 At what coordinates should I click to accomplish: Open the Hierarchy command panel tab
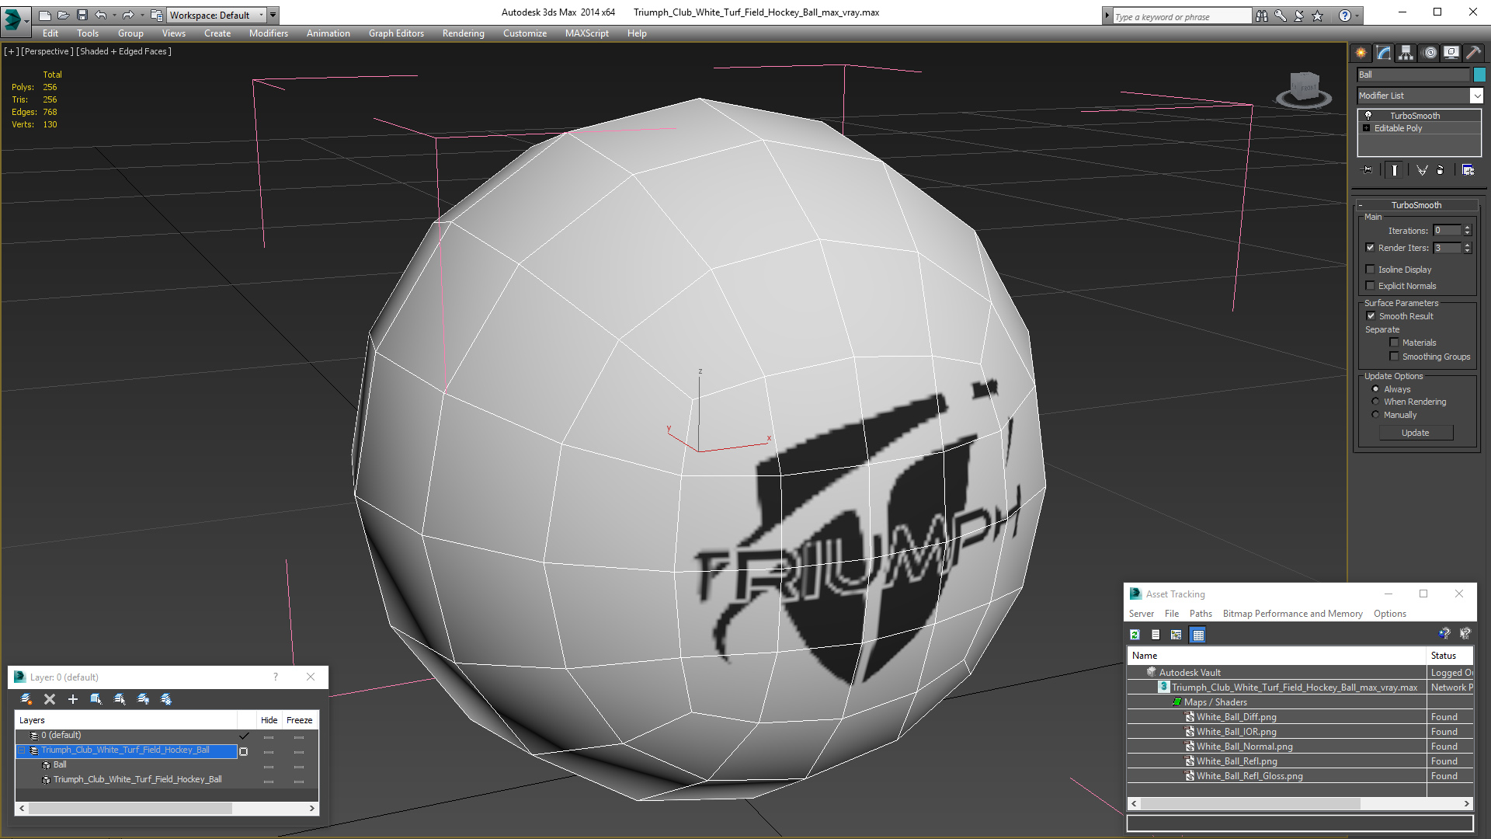[x=1406, y=53]
